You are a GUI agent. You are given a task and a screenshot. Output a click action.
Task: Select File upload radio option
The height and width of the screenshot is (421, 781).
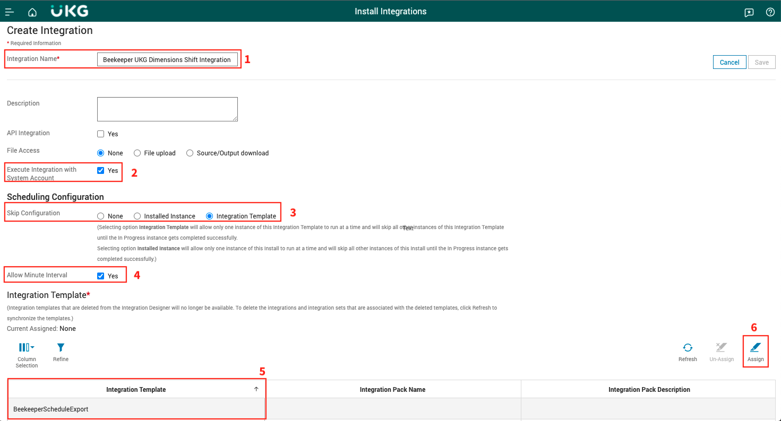138,153
